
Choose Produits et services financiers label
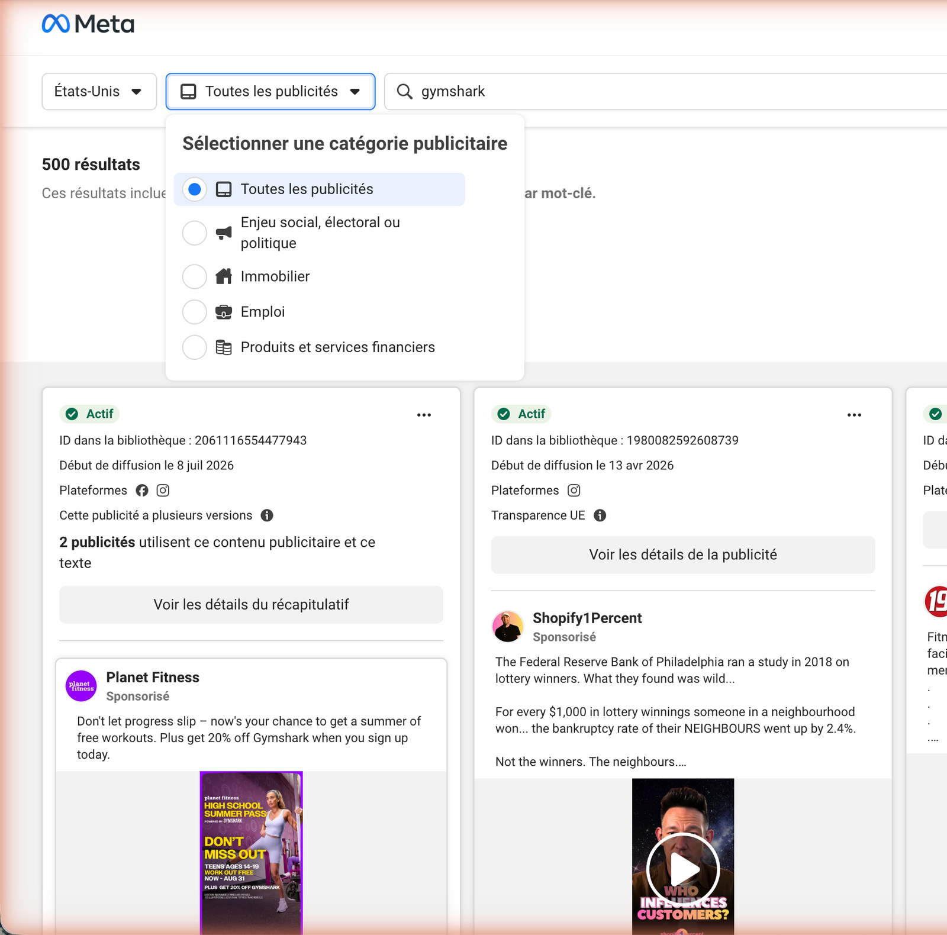[337, 347]
